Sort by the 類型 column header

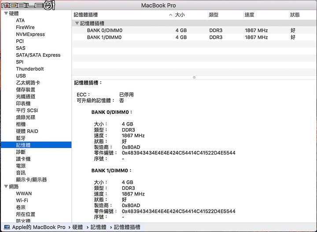pyautogui.click(x=225, y=15)
